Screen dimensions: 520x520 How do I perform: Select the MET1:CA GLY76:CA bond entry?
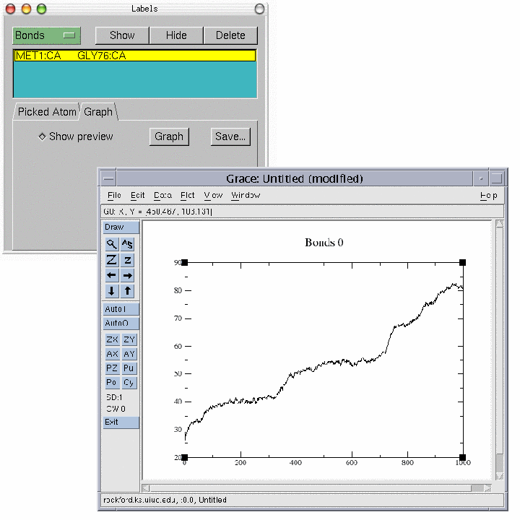134,56
